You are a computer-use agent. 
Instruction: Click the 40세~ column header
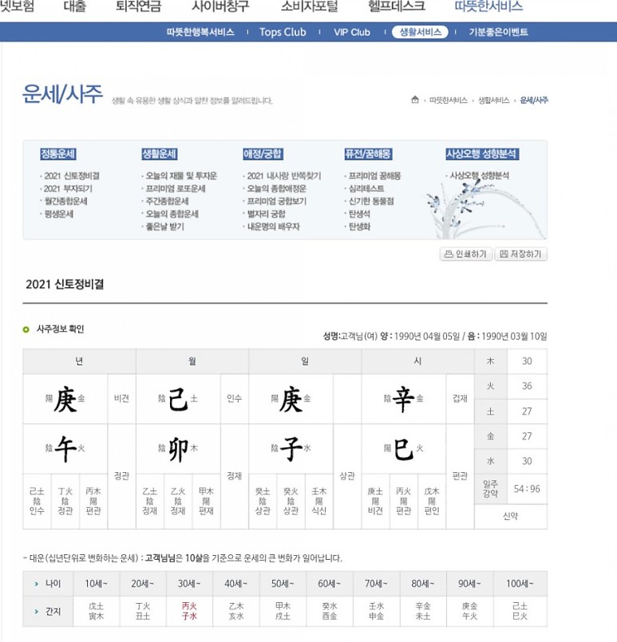click(x=236, y=584)
